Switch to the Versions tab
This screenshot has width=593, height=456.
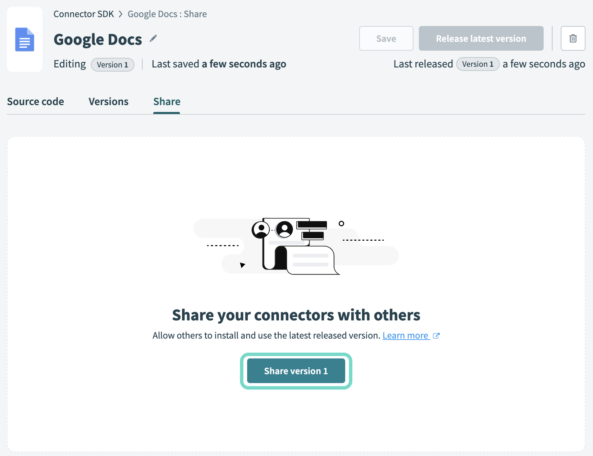[108, 101]
